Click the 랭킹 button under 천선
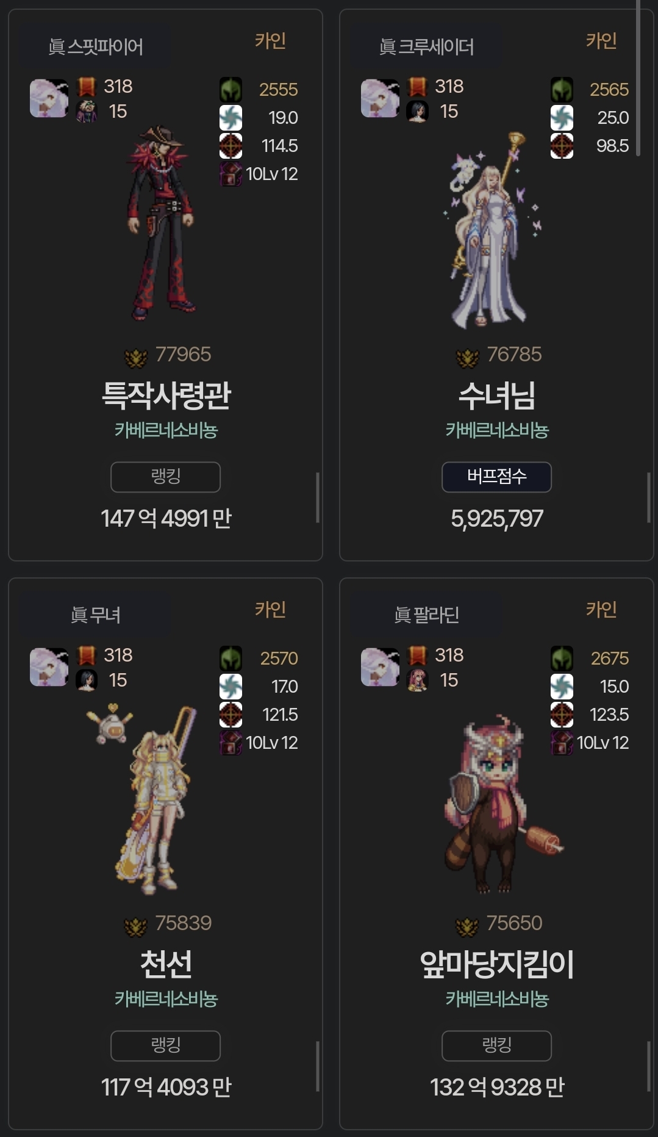This screenshot has width=658, height=1137. coord(165,1045)
